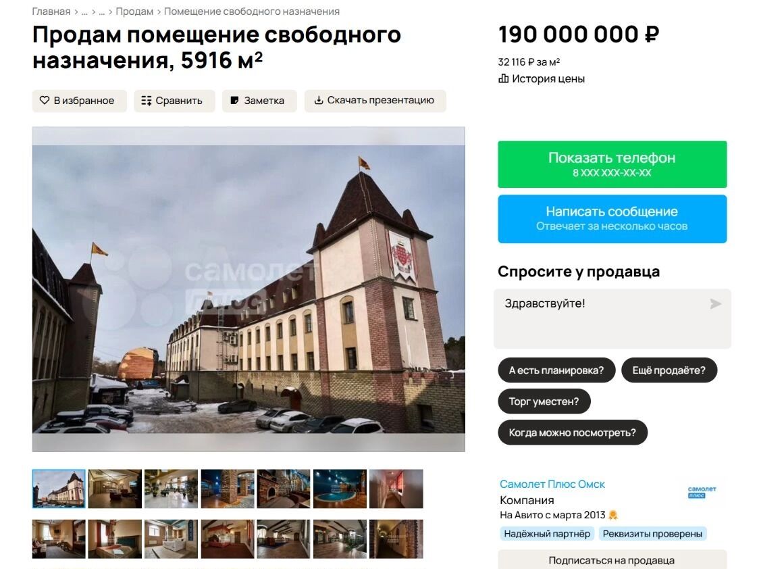Viewport: 757px width, 569px height.
Task: Choose 'Торг уместен?' suggestion chip
Action: click(544, 401)
